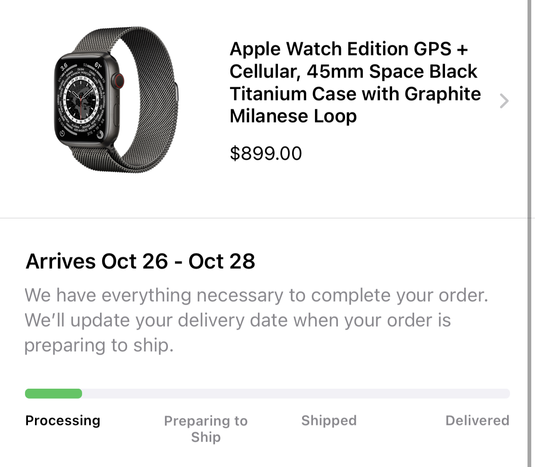Select the Delivered status step

(477, 420)
